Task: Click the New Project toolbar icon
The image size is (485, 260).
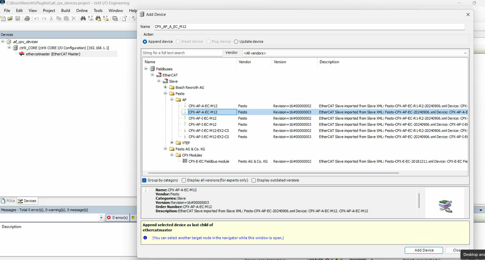Action: pyautogui.click(x=3, y=18)
